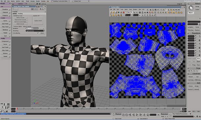Open the Render menu in main menu bar

coord(38,1)
